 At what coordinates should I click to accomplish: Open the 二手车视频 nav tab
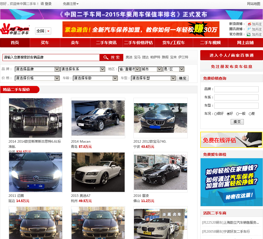210,43
